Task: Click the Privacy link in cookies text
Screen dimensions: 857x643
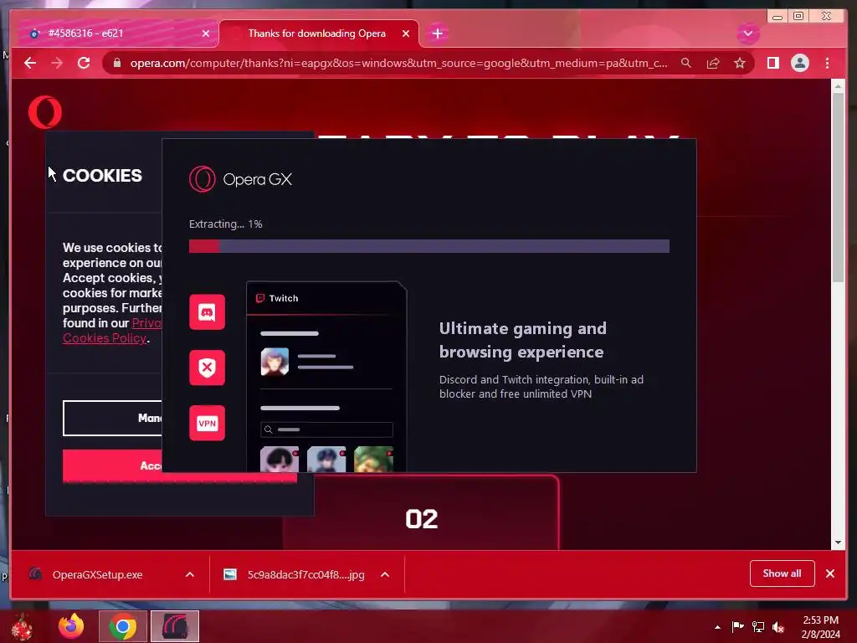Action: (x=146, y=323)
